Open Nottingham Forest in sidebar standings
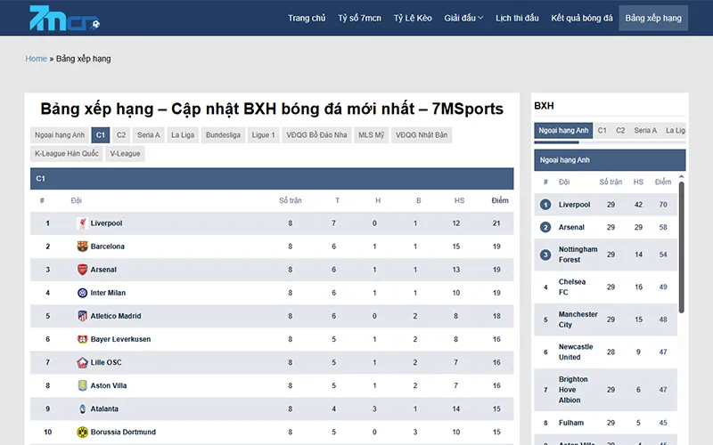Viewport: 713px width, 445px height. (x=578, y=255)
